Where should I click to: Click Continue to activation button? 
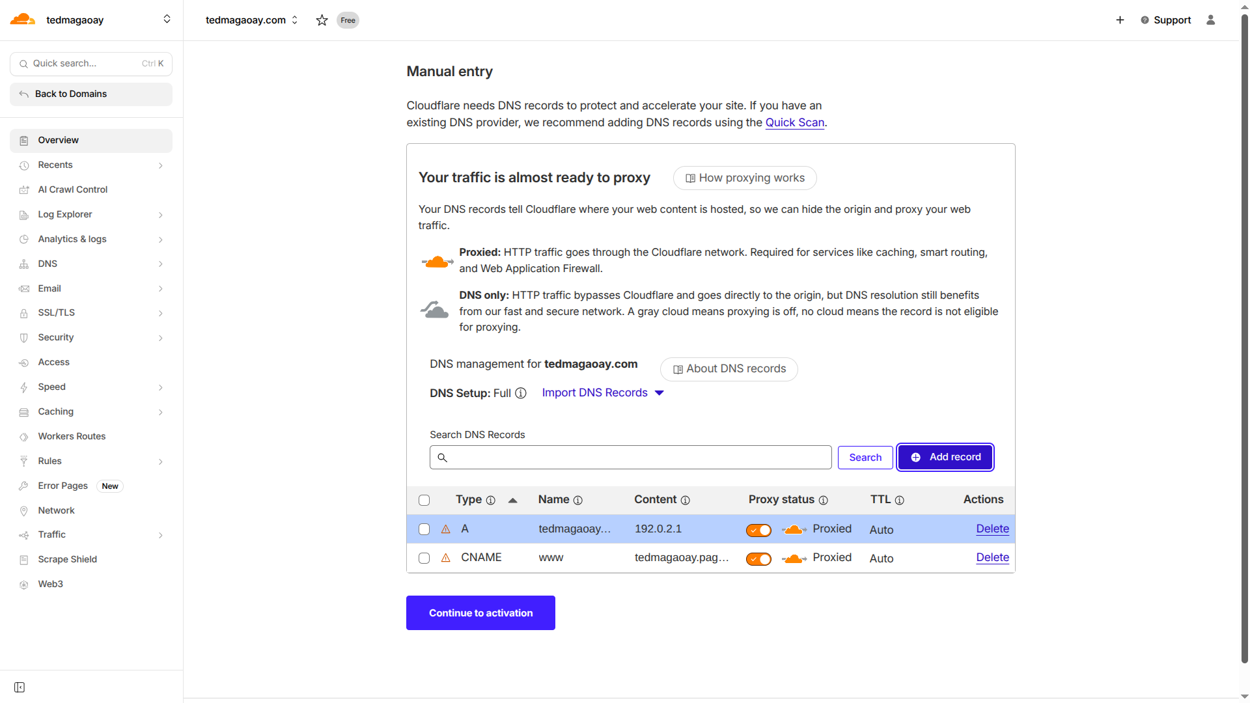click(x=480, y=613)
